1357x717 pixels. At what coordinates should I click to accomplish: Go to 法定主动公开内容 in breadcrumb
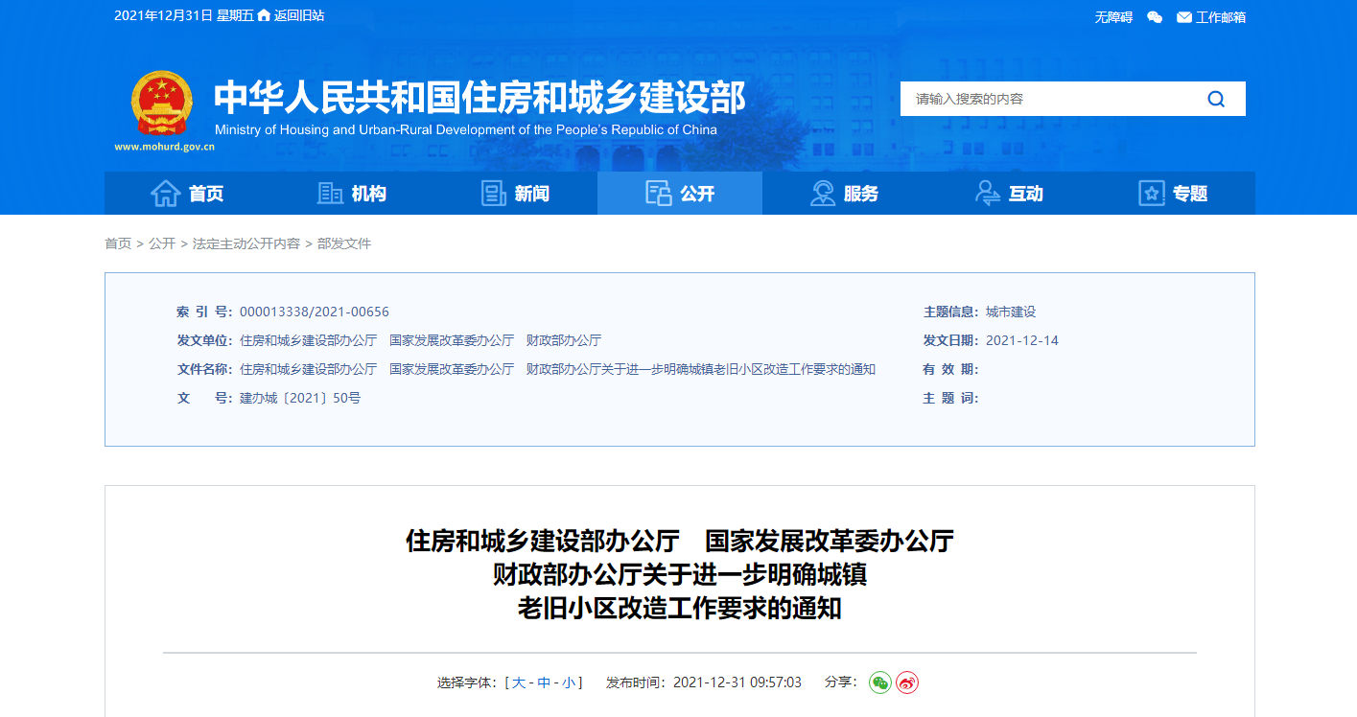click(246, 243)
